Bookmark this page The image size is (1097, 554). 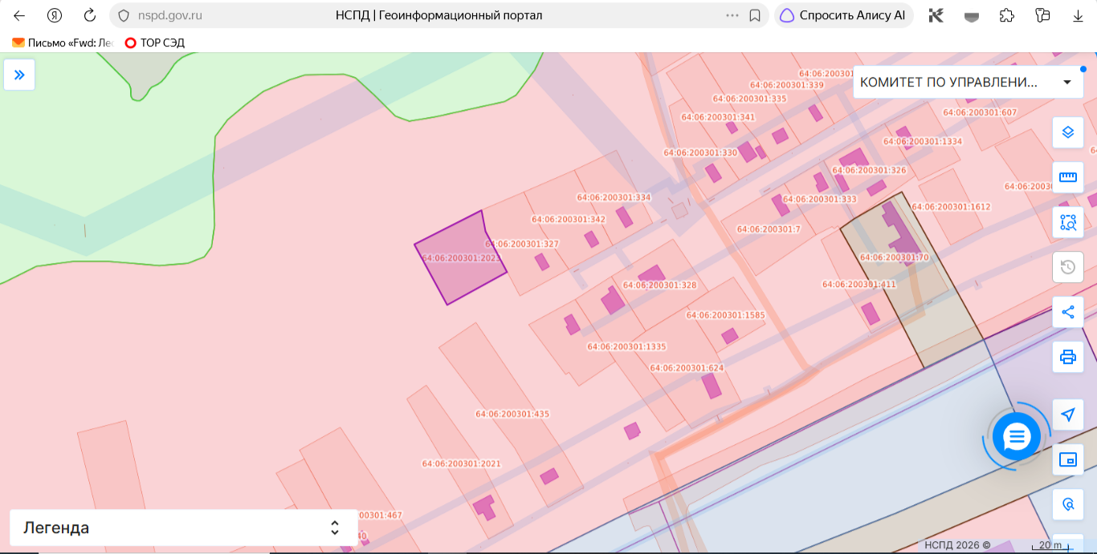pyautogui.click(x=755, y=15)
